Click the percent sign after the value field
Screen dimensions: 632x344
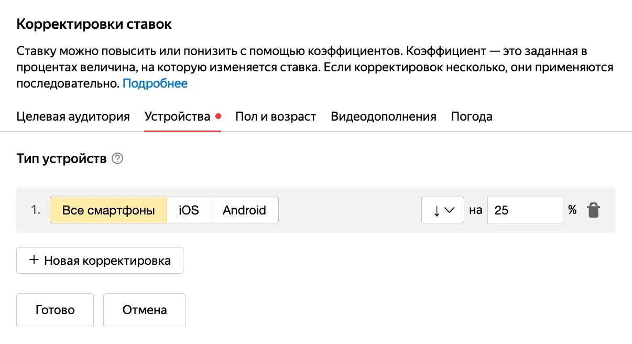571,210
